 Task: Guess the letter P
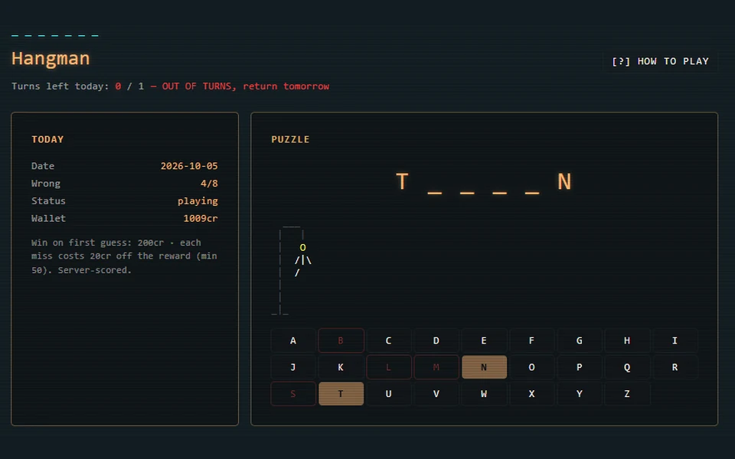point(580,367)
